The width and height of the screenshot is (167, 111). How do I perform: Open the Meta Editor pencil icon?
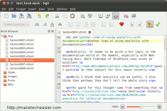click(90, 16)
